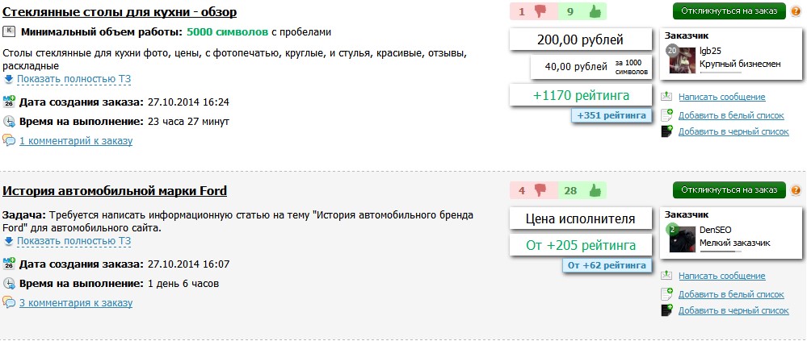Viewport: 807px width, 341px height.
Task: Click thumbs down icon on Ford order
Action: coord(540,191)
